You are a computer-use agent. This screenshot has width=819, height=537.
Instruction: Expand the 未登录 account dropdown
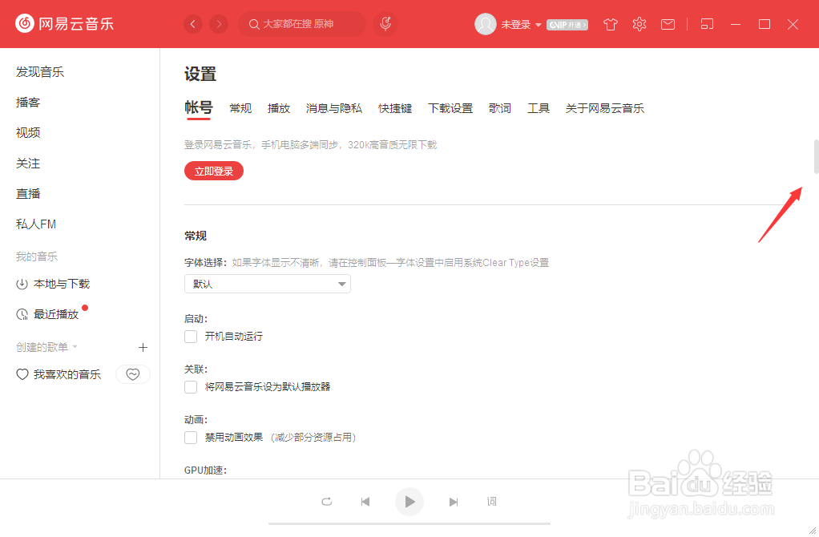pos(538,25)
